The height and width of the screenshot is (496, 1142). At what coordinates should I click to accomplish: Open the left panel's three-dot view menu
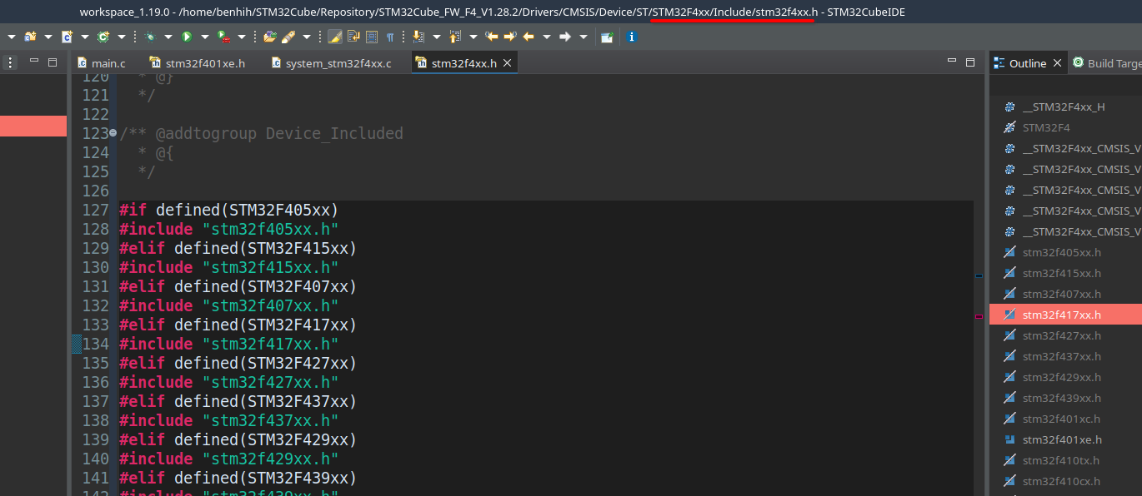pyautogui.click(x=10, y=62)
